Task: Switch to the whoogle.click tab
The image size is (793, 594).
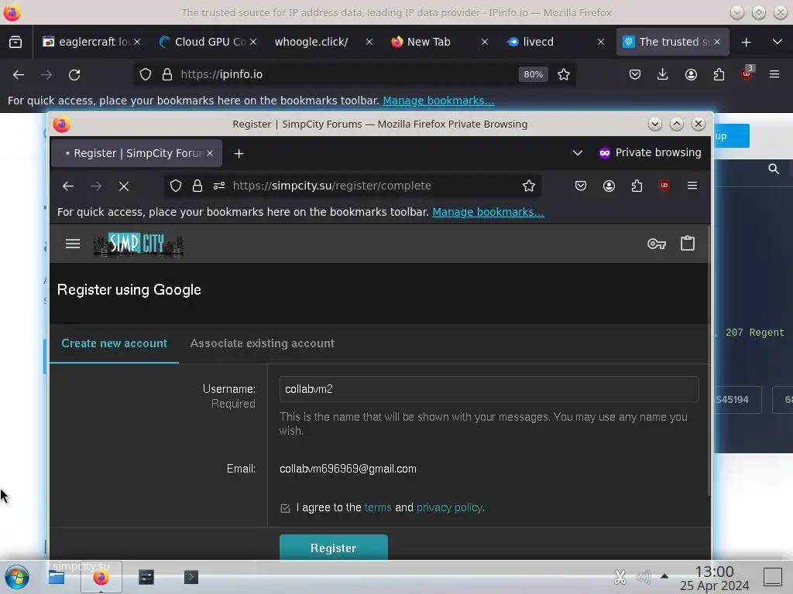Action: [x=324, y=42]
